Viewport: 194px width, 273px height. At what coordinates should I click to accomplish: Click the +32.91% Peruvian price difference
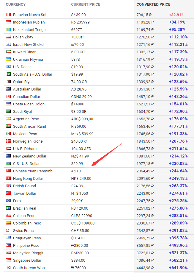(x=176, y=15)
